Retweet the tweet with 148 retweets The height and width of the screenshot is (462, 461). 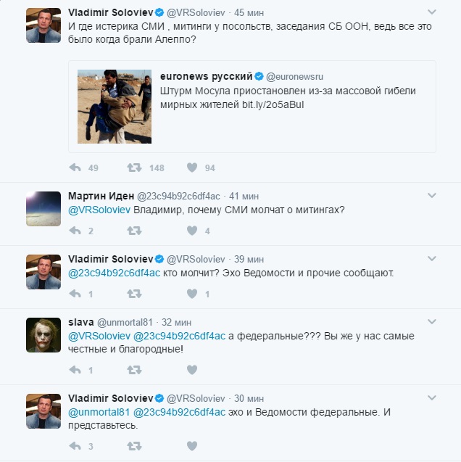pos(134,168)
